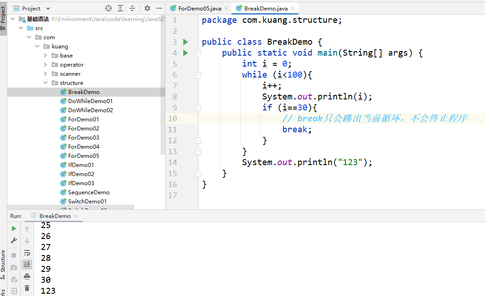Click the Expand All icon in Project panel
The width and height of the screenshot is (485, 296).
point(120,8)
